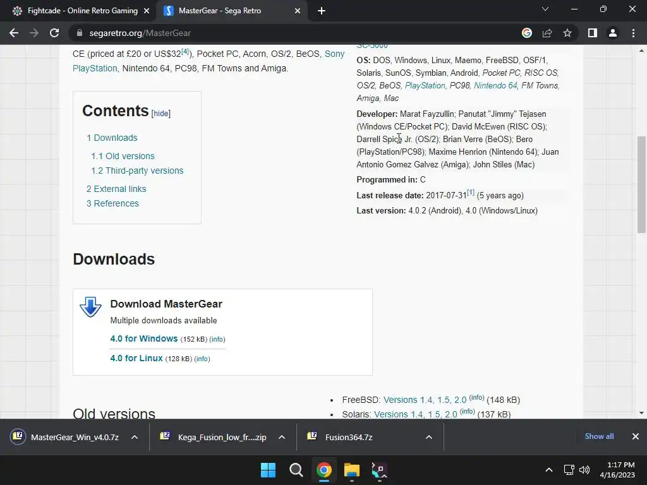
Task: Jump to 3 References section
Action: [x=112, y=203]
